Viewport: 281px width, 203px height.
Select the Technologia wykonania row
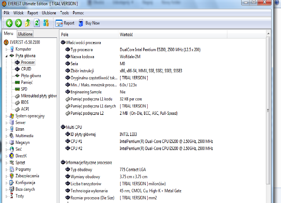[123, 191]
